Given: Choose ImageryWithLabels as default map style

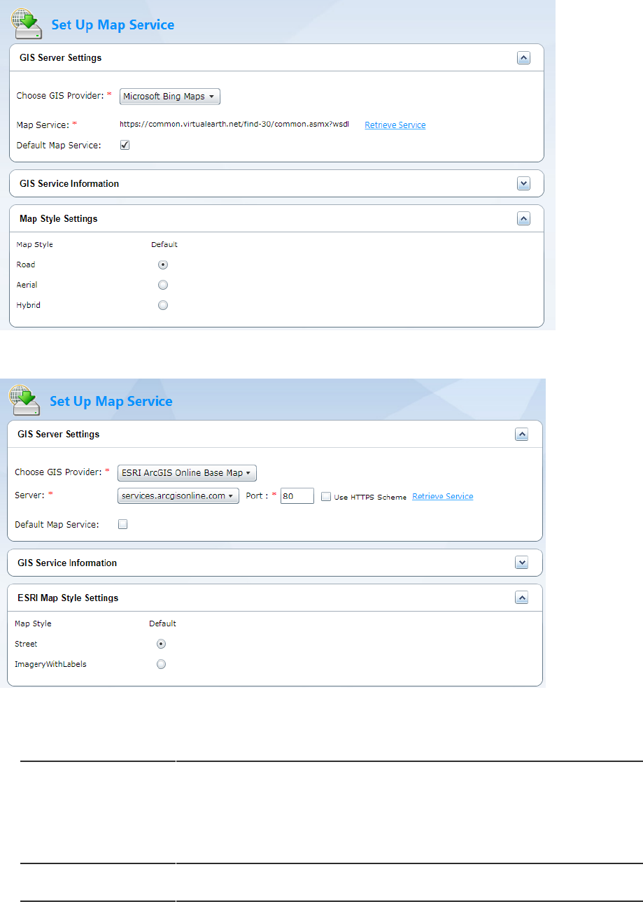Looking at the screenshot, I should coord(161,664).
